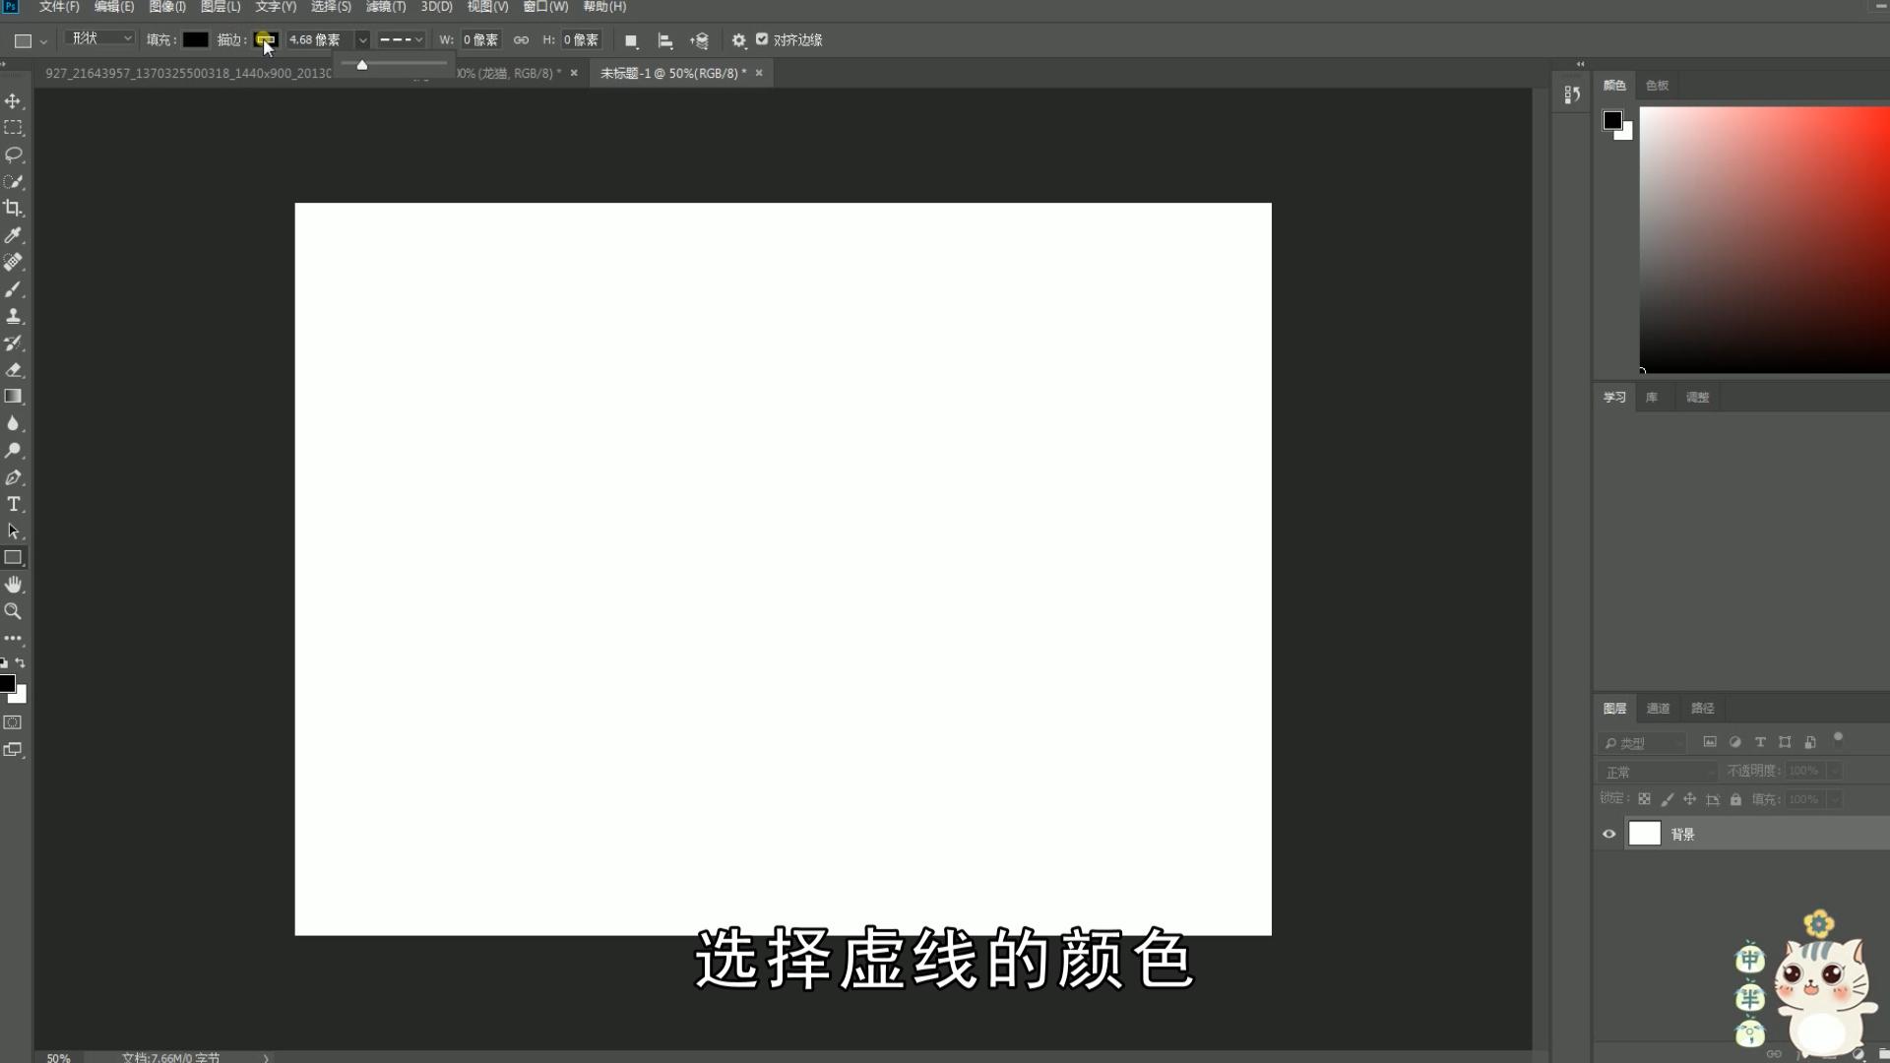
Task: Click the stroke 描边 color swatch
Action: 266,40
